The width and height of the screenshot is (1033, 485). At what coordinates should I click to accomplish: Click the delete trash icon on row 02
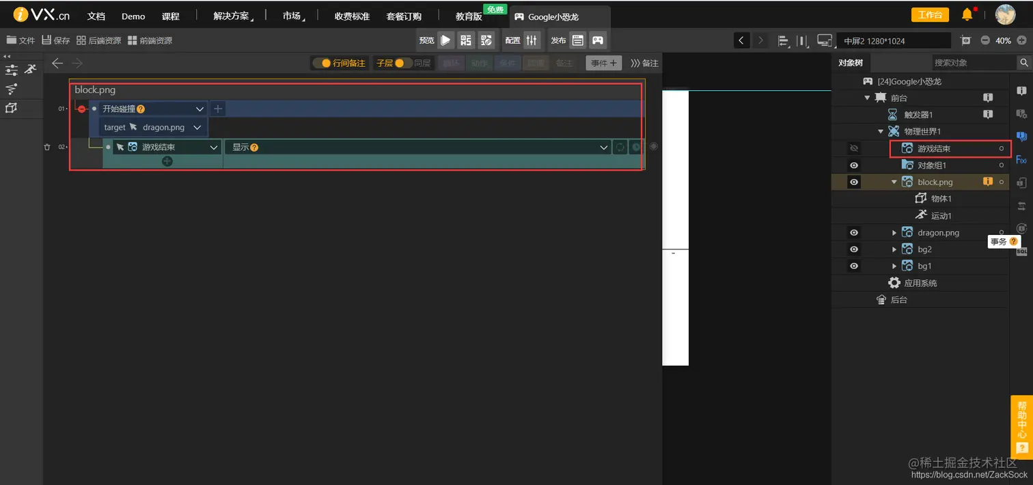pyautogui.click(x=47, y=147)
